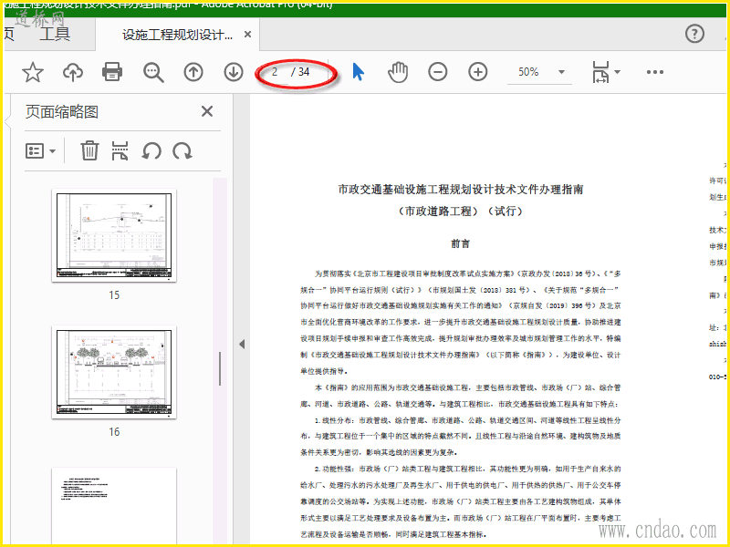Screen dimensions: 730x547
Task: Go to next page arrow
Action: 234,72
